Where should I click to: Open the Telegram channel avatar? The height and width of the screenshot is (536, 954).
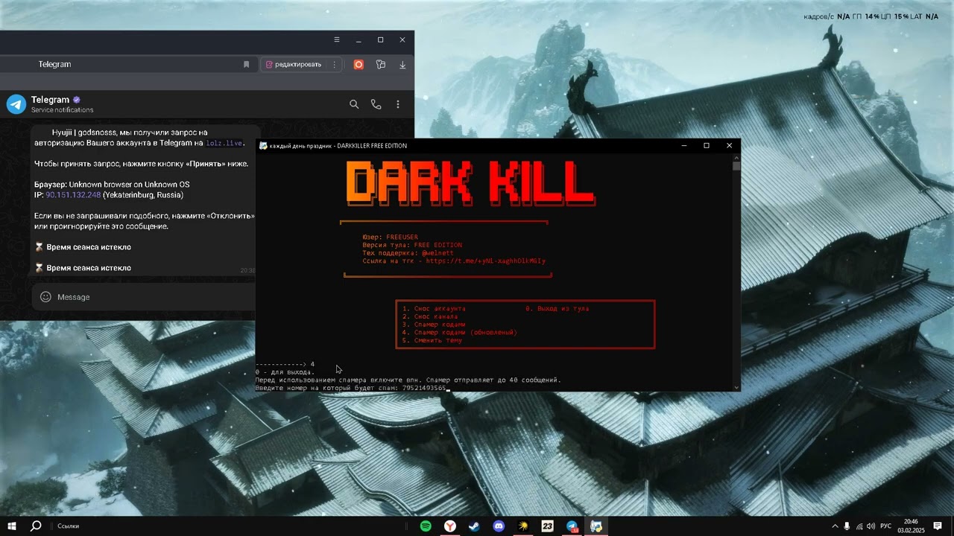[x=16, y=104]
